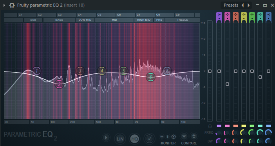Go to the next preset arrow
This screenshot has height=146, width=275.
248,5
